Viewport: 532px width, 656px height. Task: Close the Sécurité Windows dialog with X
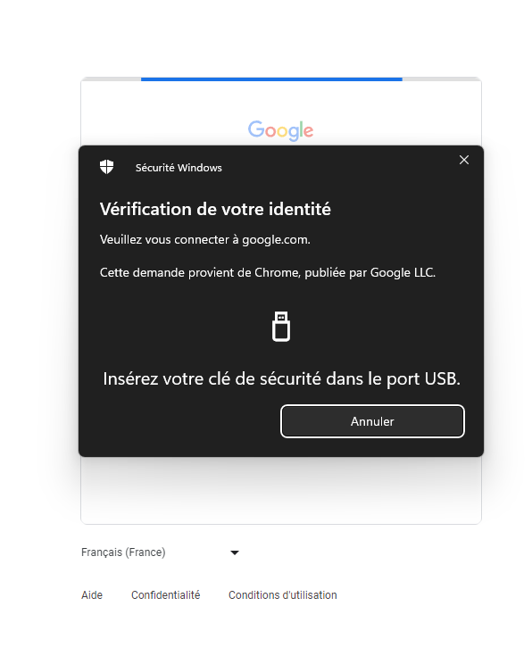click(464, 160)
